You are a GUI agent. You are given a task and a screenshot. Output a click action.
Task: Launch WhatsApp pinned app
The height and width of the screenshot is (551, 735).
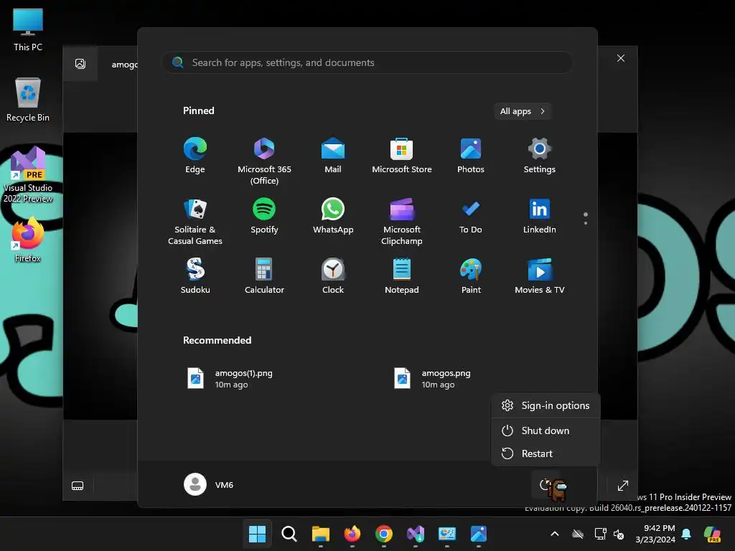[333, 216]
